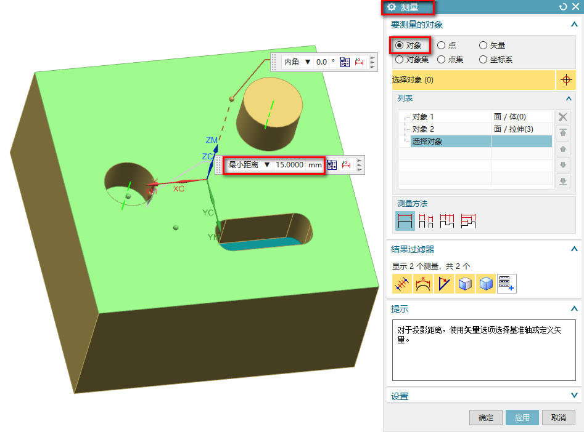Image resolution: width=584 pixels, height=432 pixels.
Task: Toggle the angle result filter icon
Action: [444, 284]
